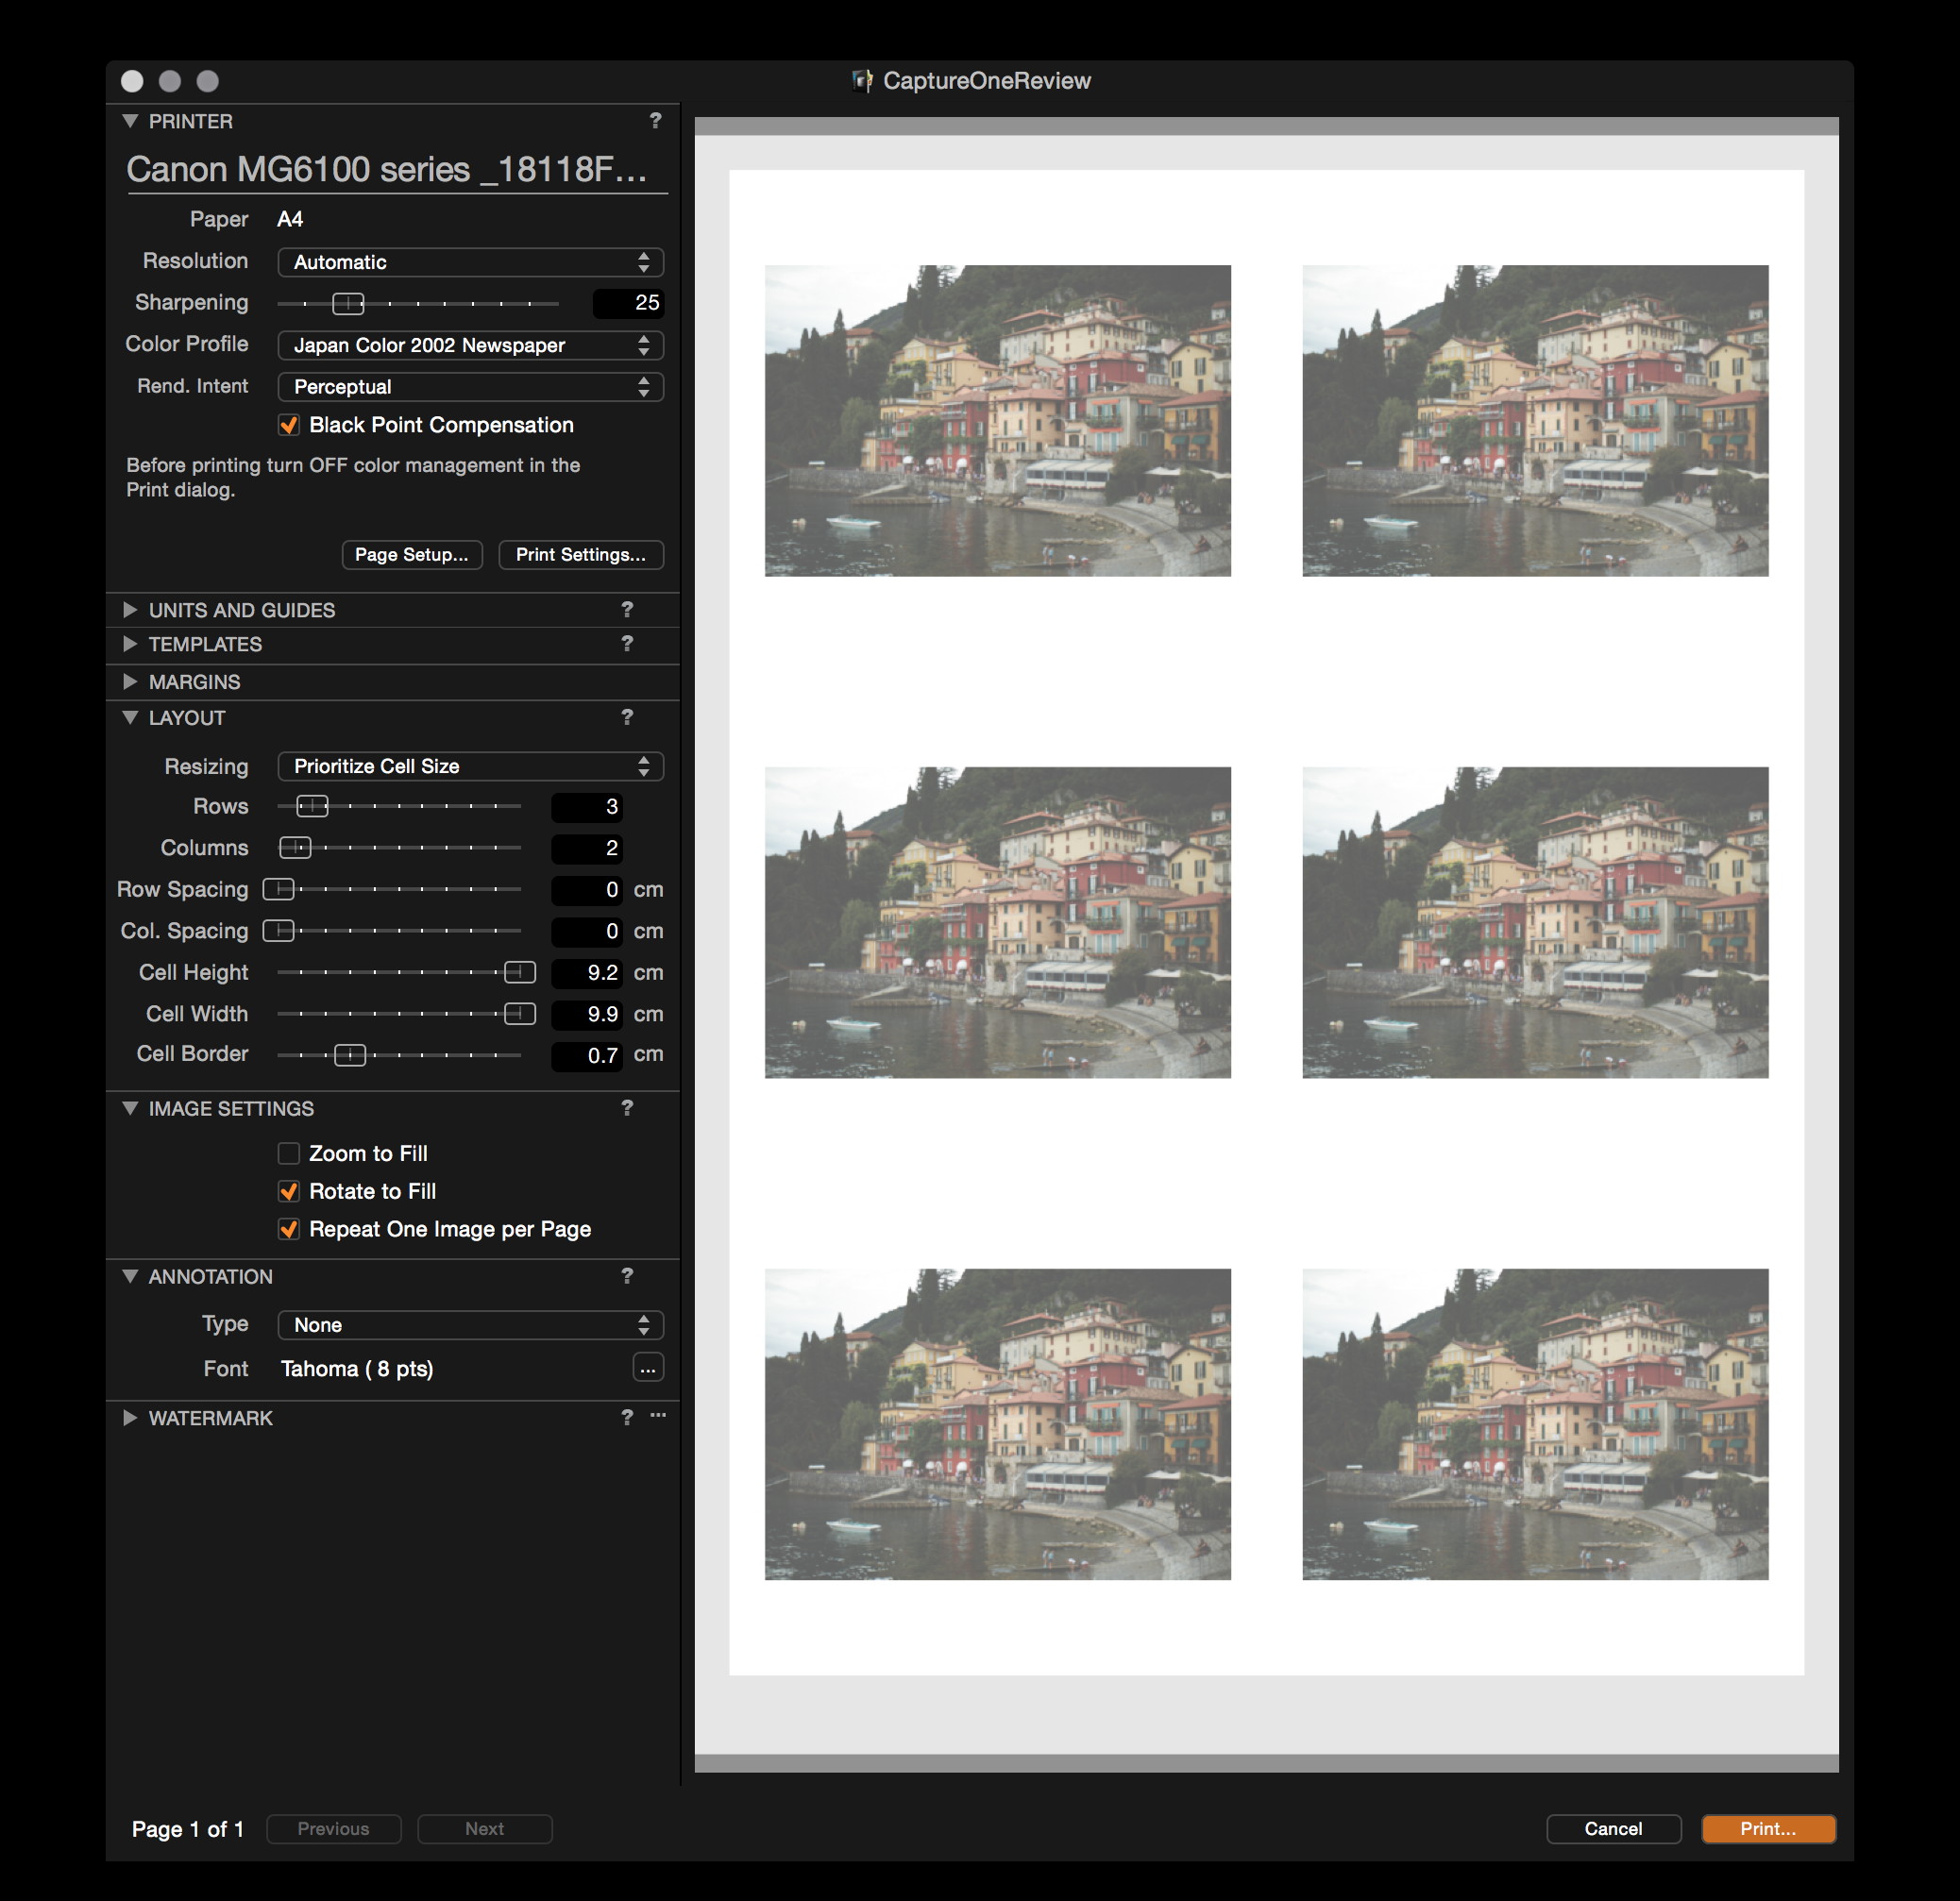Open the Resizing dropdown
The height and width of the screenshot is (1901, 1960).
click(x=470, y=766)
